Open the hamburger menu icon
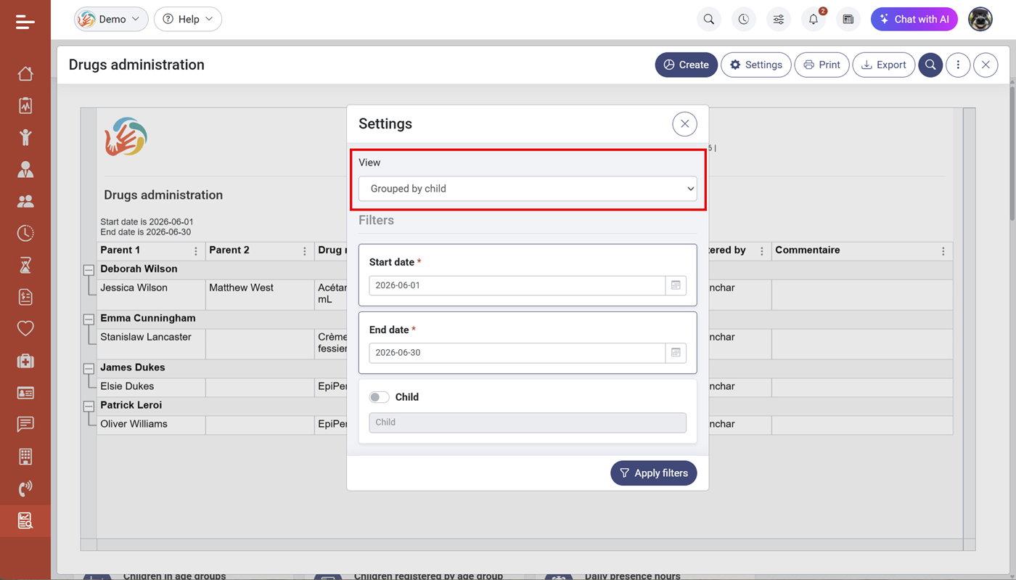Image resolution: width=1016 pixels, height=580 pixels. click(x=25, y=22)
